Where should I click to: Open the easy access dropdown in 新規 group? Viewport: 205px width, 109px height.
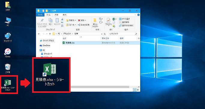tap(101, 22)
